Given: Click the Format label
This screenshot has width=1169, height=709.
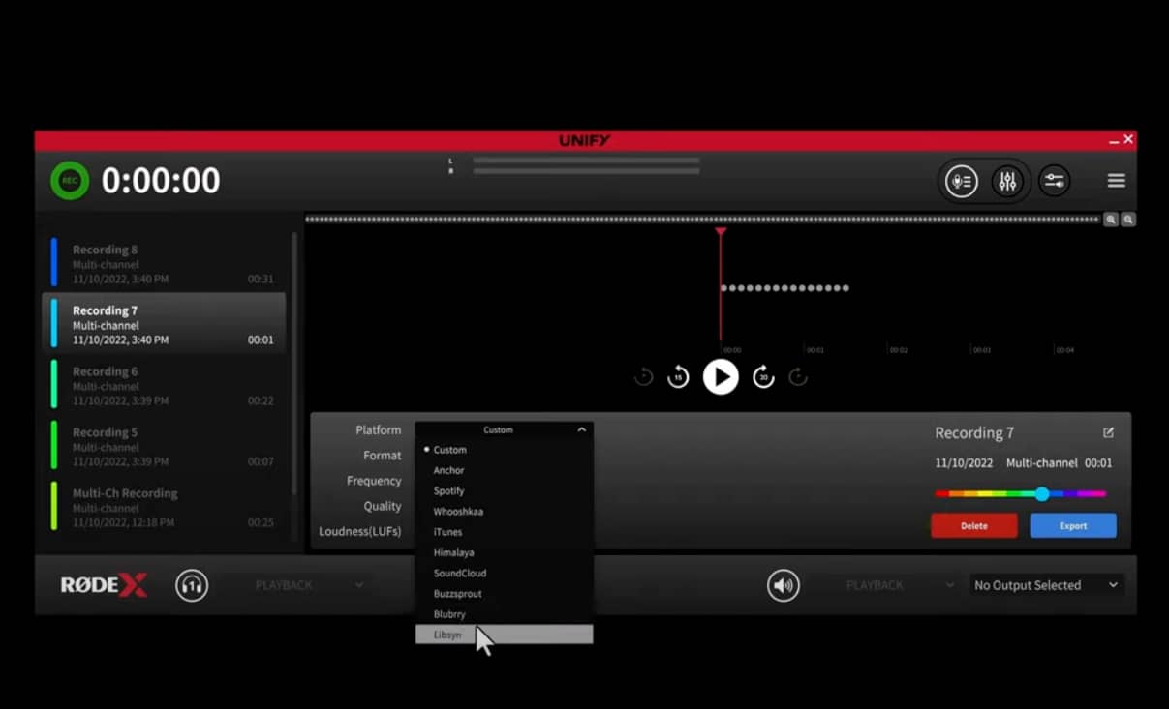Looking at the screenshot, I should point(382,456).
